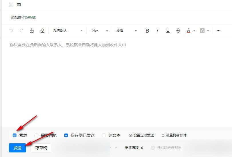Apply the red font color
This screenshot has height=157, width=232.
188,31
